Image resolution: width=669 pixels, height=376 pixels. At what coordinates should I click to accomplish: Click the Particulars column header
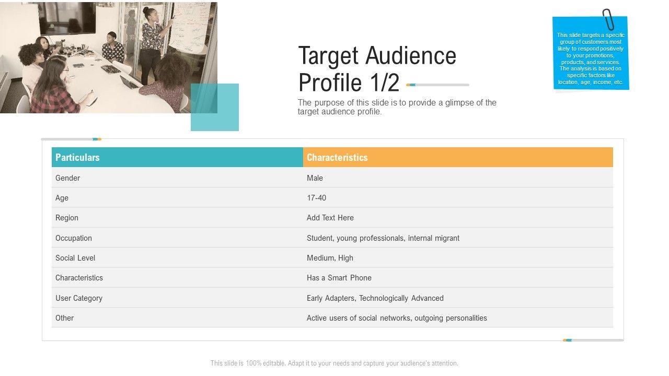pos(77,157)
